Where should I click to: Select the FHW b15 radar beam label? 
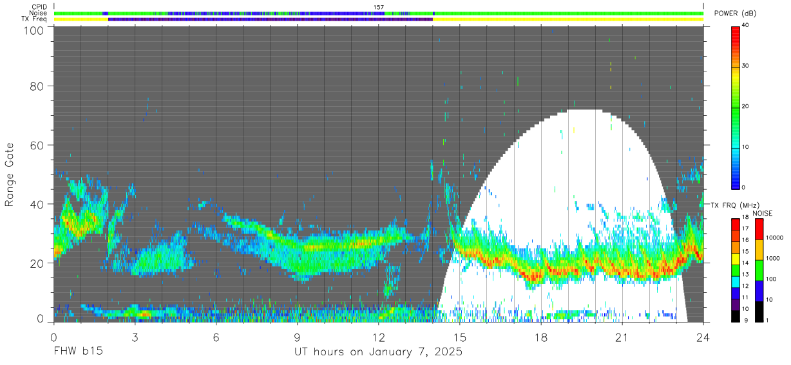click(78, 352)
